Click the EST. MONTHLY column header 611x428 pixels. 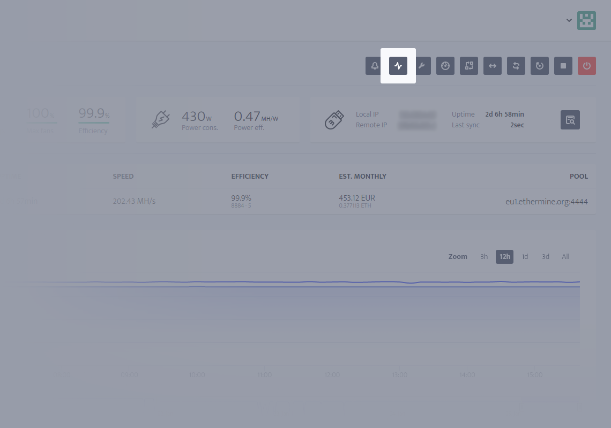pos(362,176)
